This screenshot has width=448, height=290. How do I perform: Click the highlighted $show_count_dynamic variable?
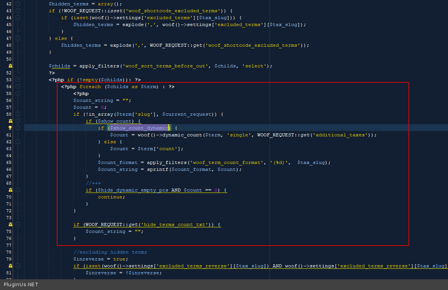tap(139, 128)
